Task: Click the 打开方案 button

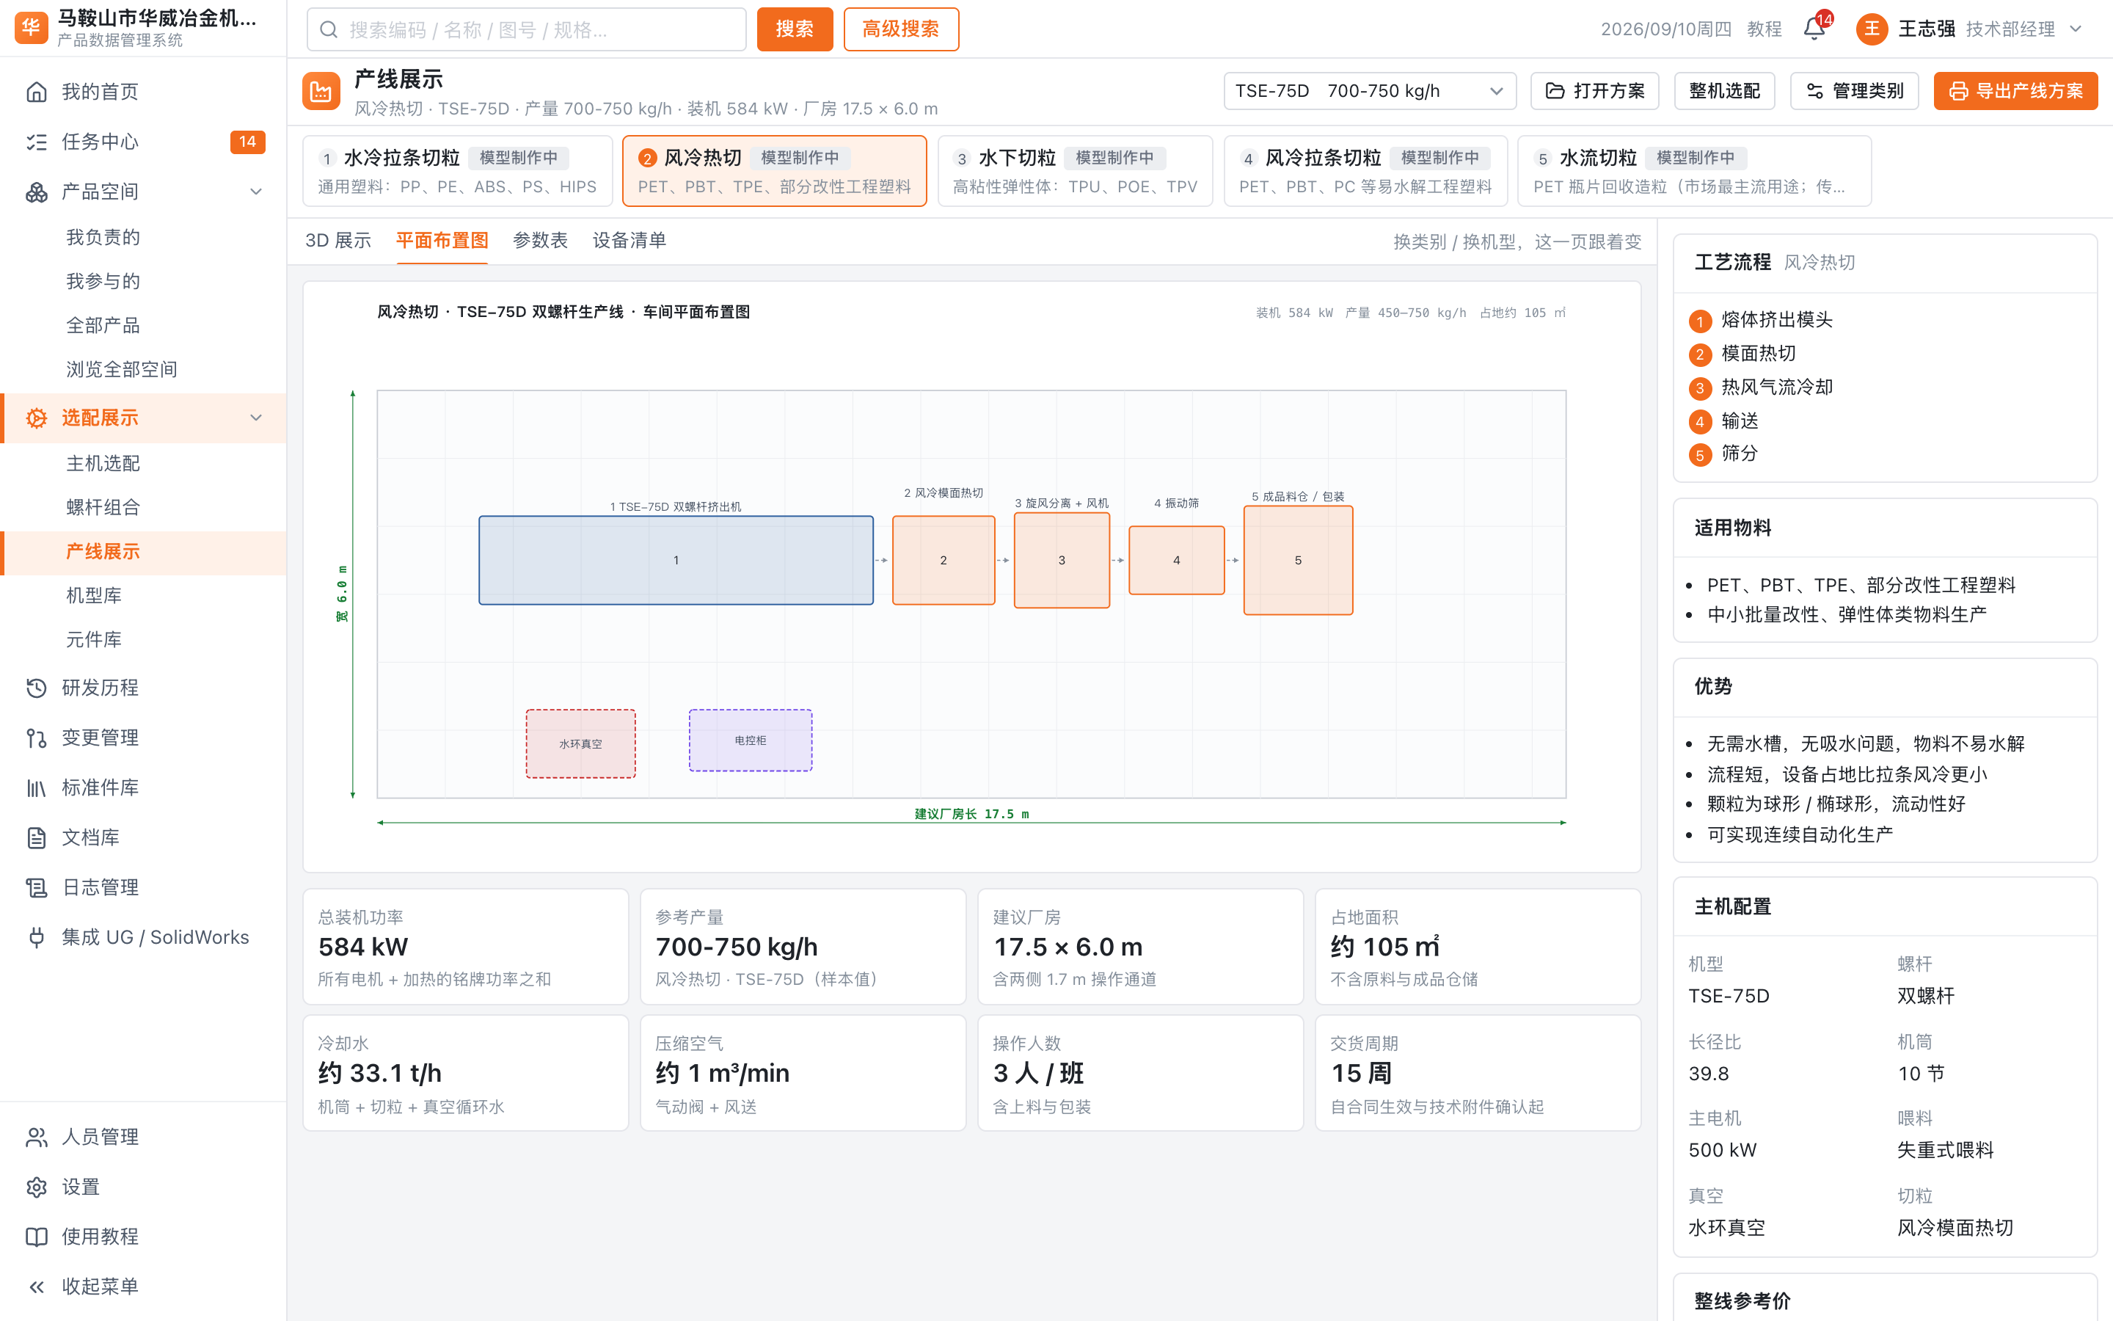Action: click(1594, 91)
